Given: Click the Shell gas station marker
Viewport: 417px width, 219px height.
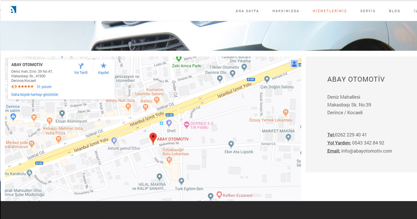Looking at the screenshot, I should click(x=169, y=123).
